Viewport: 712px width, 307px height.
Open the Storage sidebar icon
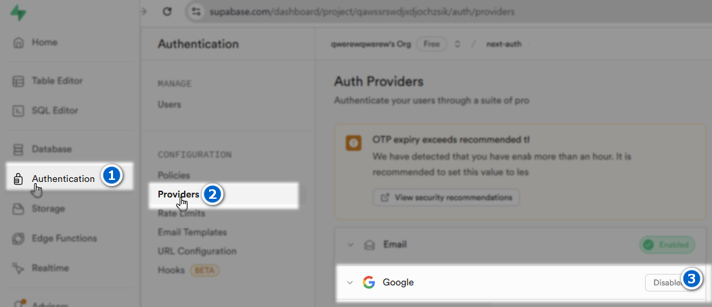[19, 209]
